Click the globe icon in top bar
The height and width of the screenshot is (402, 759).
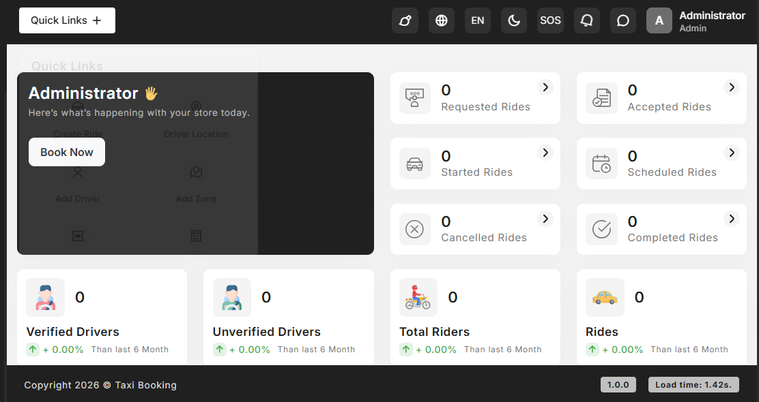coord(442,20)
